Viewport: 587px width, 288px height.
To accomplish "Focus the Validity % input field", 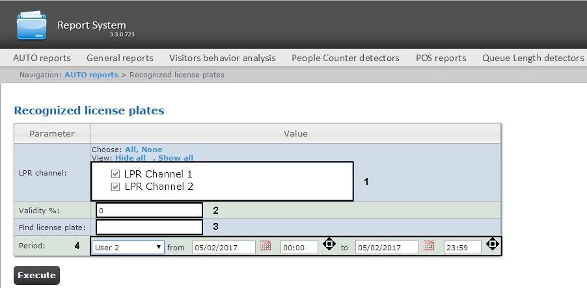I will pos(149,210).
